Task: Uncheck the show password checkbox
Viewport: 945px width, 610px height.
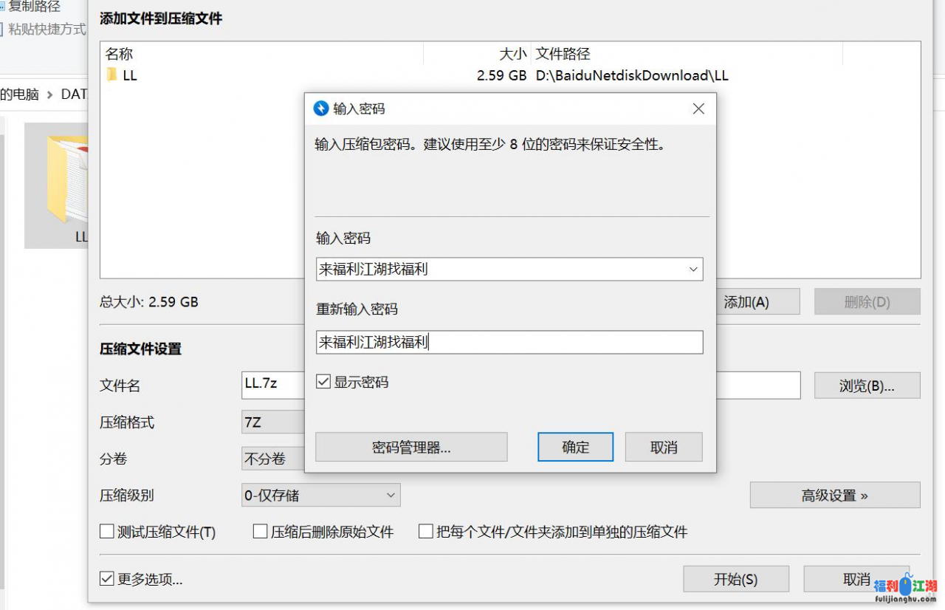Action: (x=323, y=382)
